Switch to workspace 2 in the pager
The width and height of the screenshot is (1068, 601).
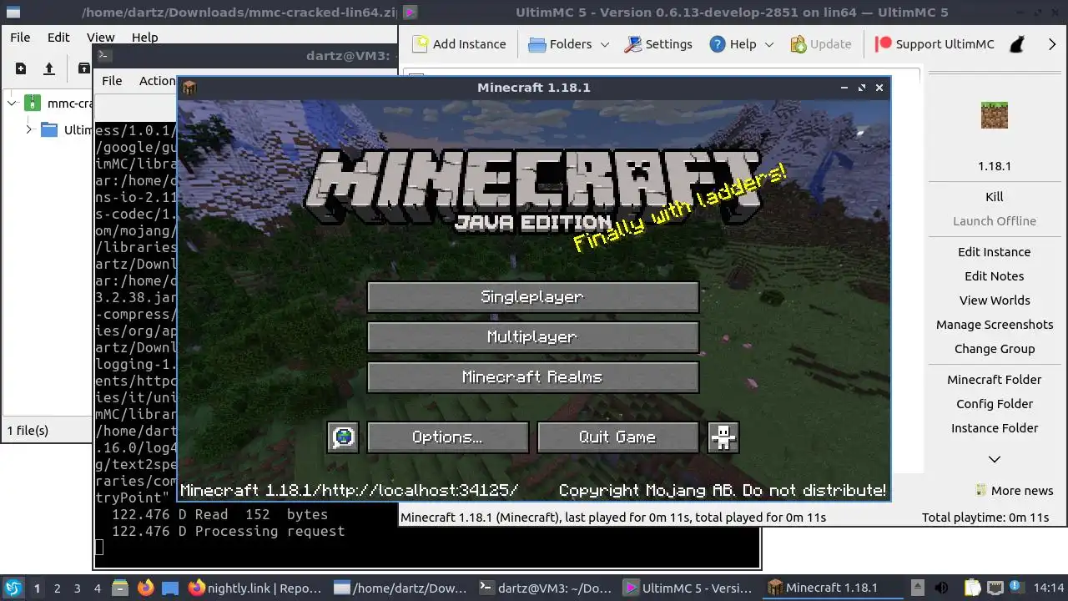pyautogui.click(x=57, y=588)
